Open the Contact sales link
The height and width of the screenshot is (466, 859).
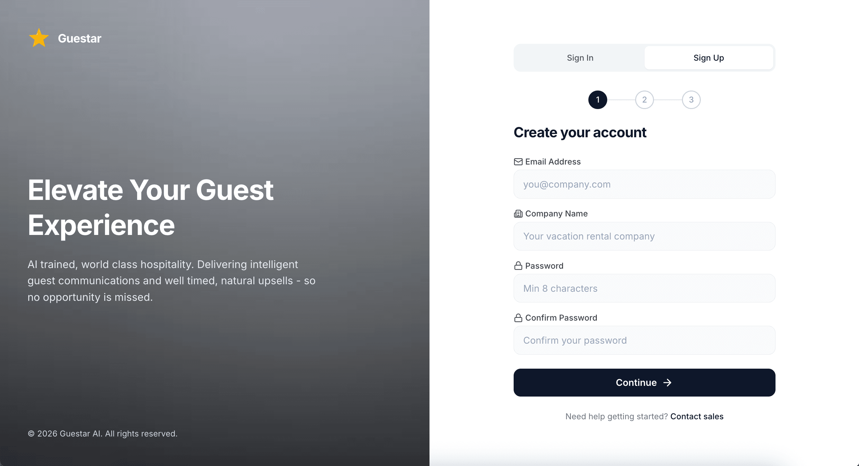point(697,416)
